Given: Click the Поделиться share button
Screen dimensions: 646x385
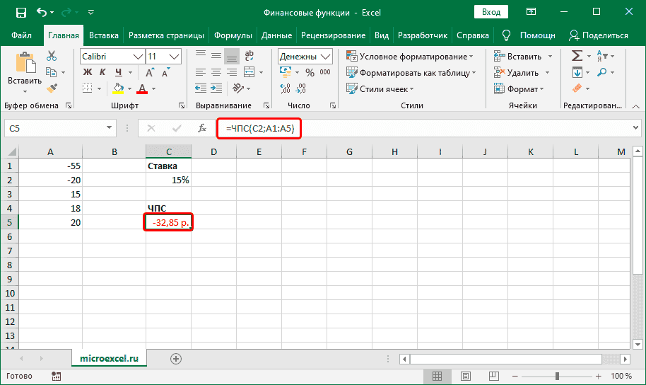Looking at the screenshot, I should click(x=598, y=35).
